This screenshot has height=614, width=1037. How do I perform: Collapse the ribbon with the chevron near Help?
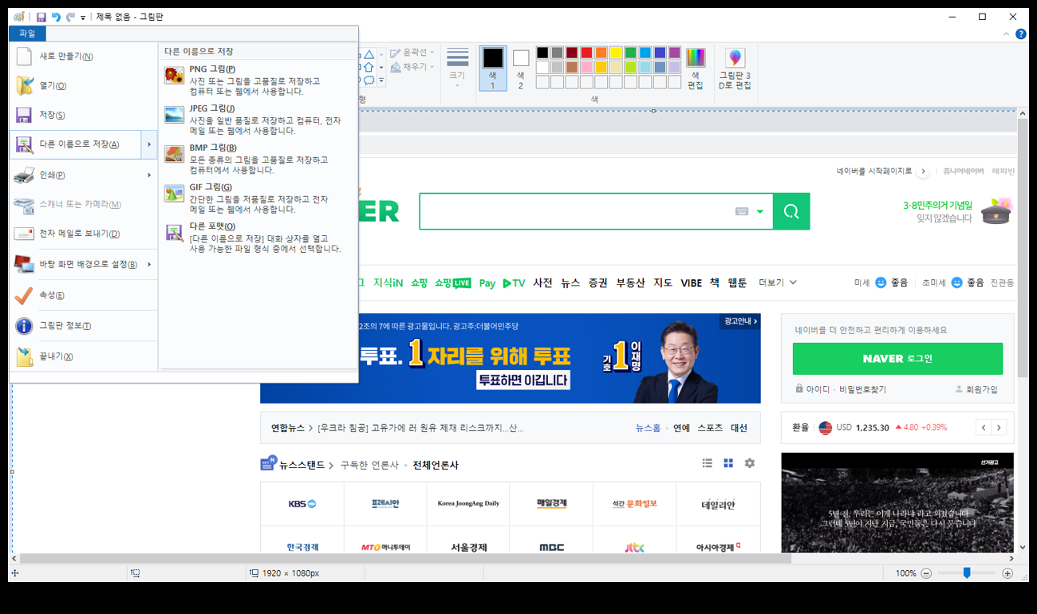(x=1007, y=33)
